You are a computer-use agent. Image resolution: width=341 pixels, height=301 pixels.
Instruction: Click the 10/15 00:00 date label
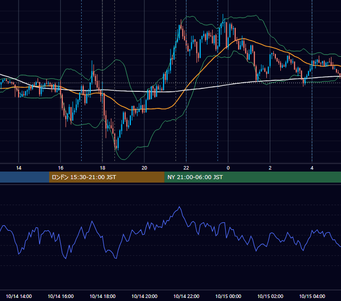point(228,296)
